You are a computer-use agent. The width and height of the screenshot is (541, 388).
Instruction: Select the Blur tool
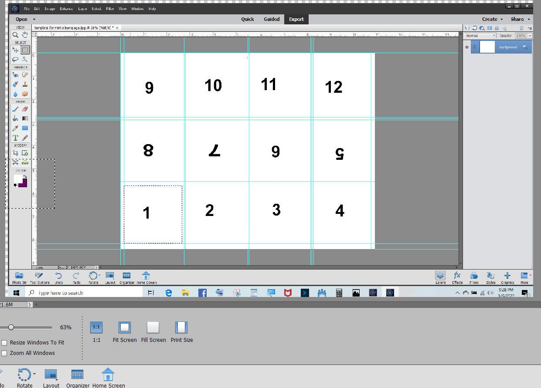click(15, 94)
